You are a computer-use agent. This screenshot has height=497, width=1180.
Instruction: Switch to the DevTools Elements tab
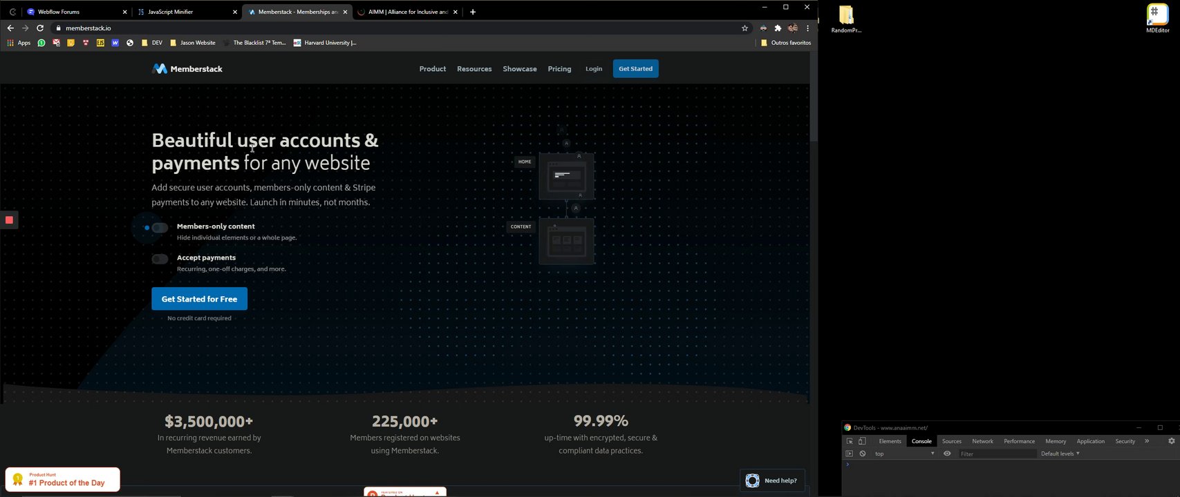[x=890, y=441]
